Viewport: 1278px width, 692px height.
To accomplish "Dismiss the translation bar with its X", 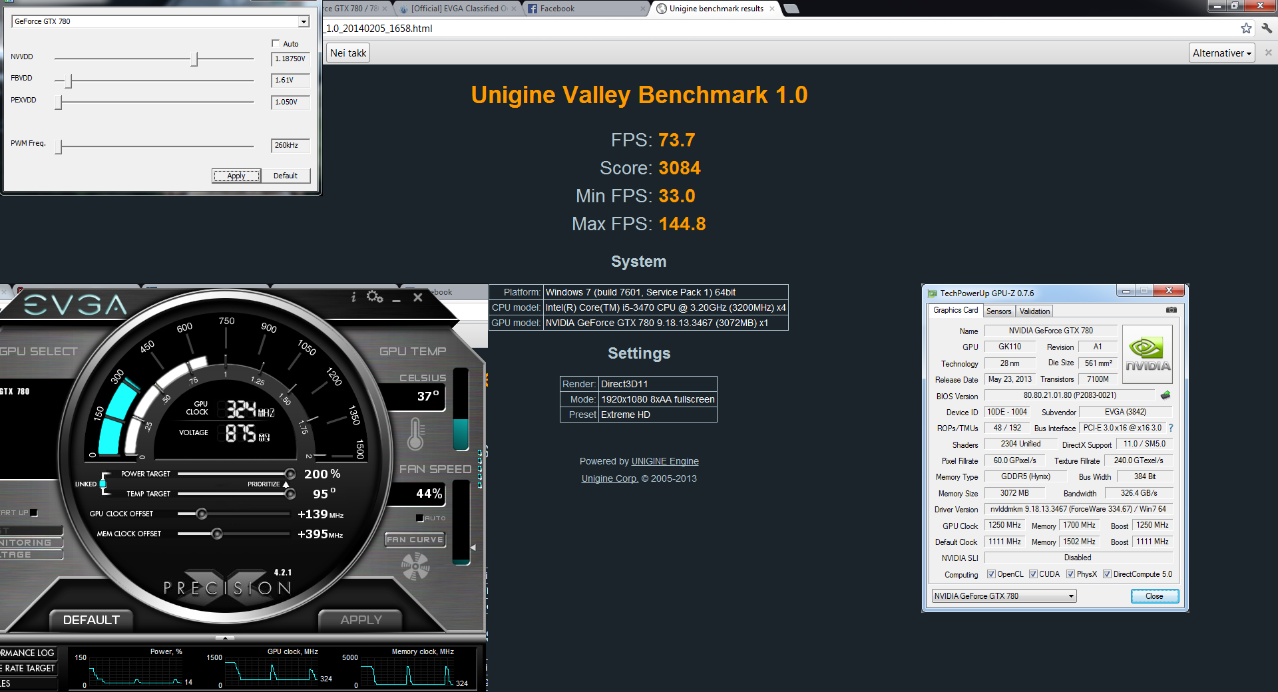I will pos(1268,53).
